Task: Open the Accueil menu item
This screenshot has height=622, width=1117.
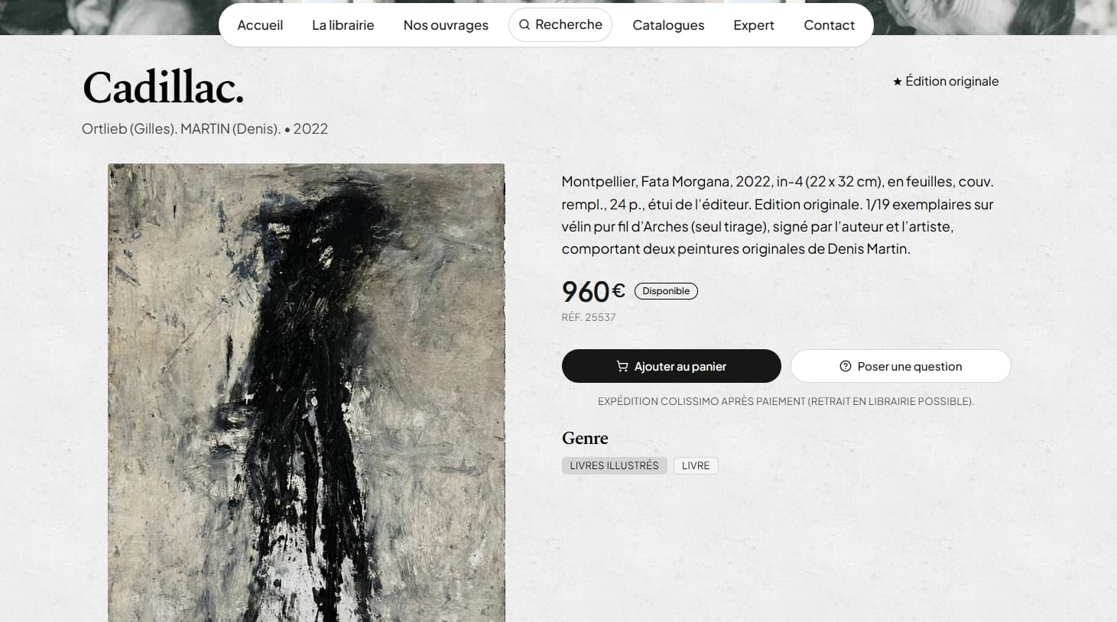Action: [x=260, y=24]
